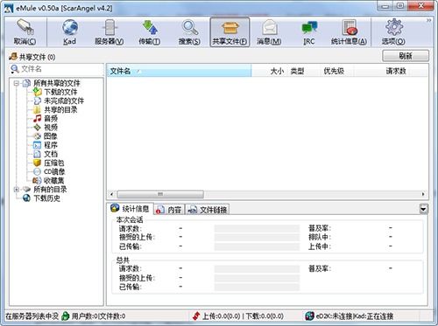Image resolution: width=438 pixels, height=326 pixels.
Task: Click the 已传输 progress bar under 本次会话
Action: pyautogui.click(x=257, y=246)
